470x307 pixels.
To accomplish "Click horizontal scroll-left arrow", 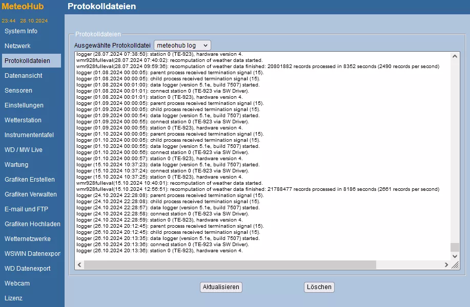I will (x=79, y=265).
